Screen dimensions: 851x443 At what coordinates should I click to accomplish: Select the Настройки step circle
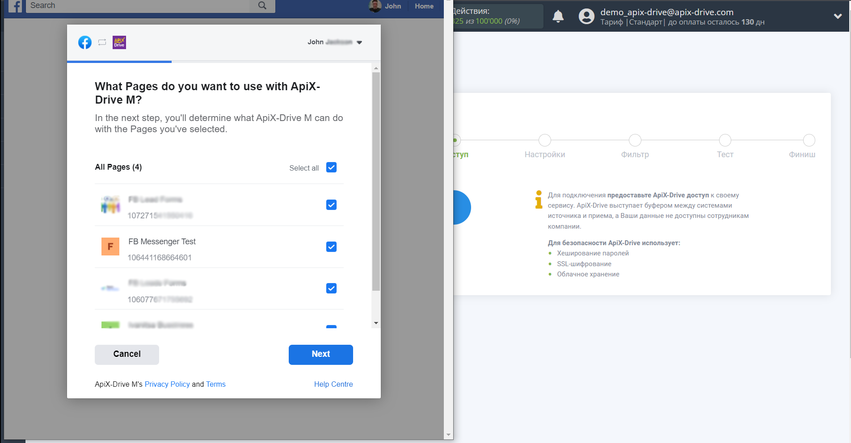point(545,140)
